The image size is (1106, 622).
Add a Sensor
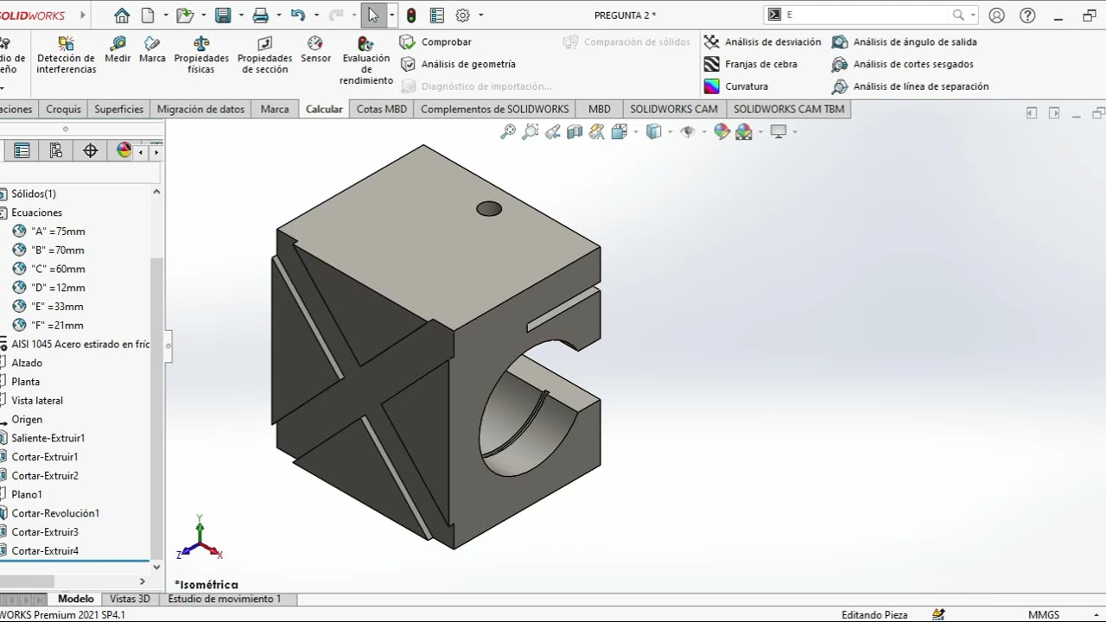pyautogui.click(x=315, y=50)
